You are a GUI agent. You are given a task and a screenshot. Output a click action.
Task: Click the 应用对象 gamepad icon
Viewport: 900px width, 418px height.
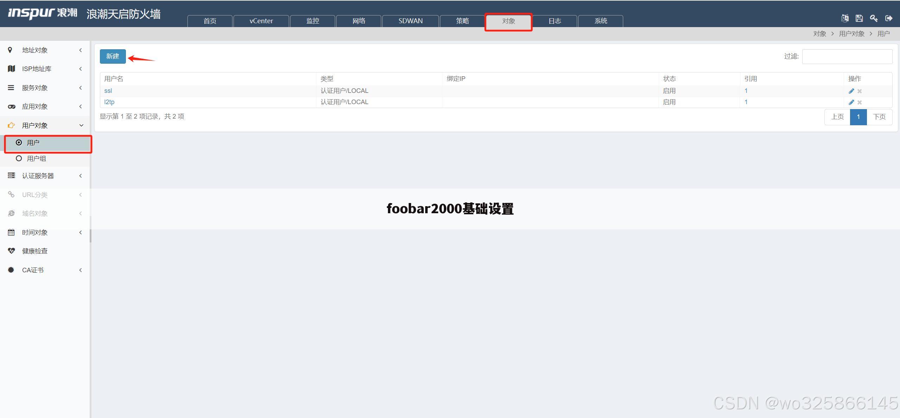[12, 106]
